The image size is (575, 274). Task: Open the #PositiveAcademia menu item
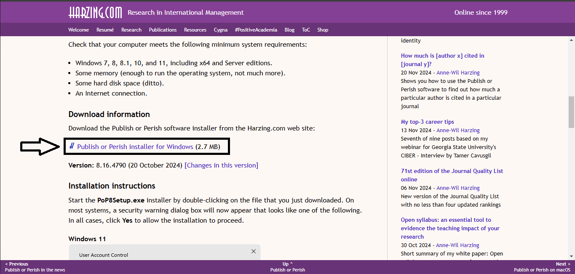256,30
